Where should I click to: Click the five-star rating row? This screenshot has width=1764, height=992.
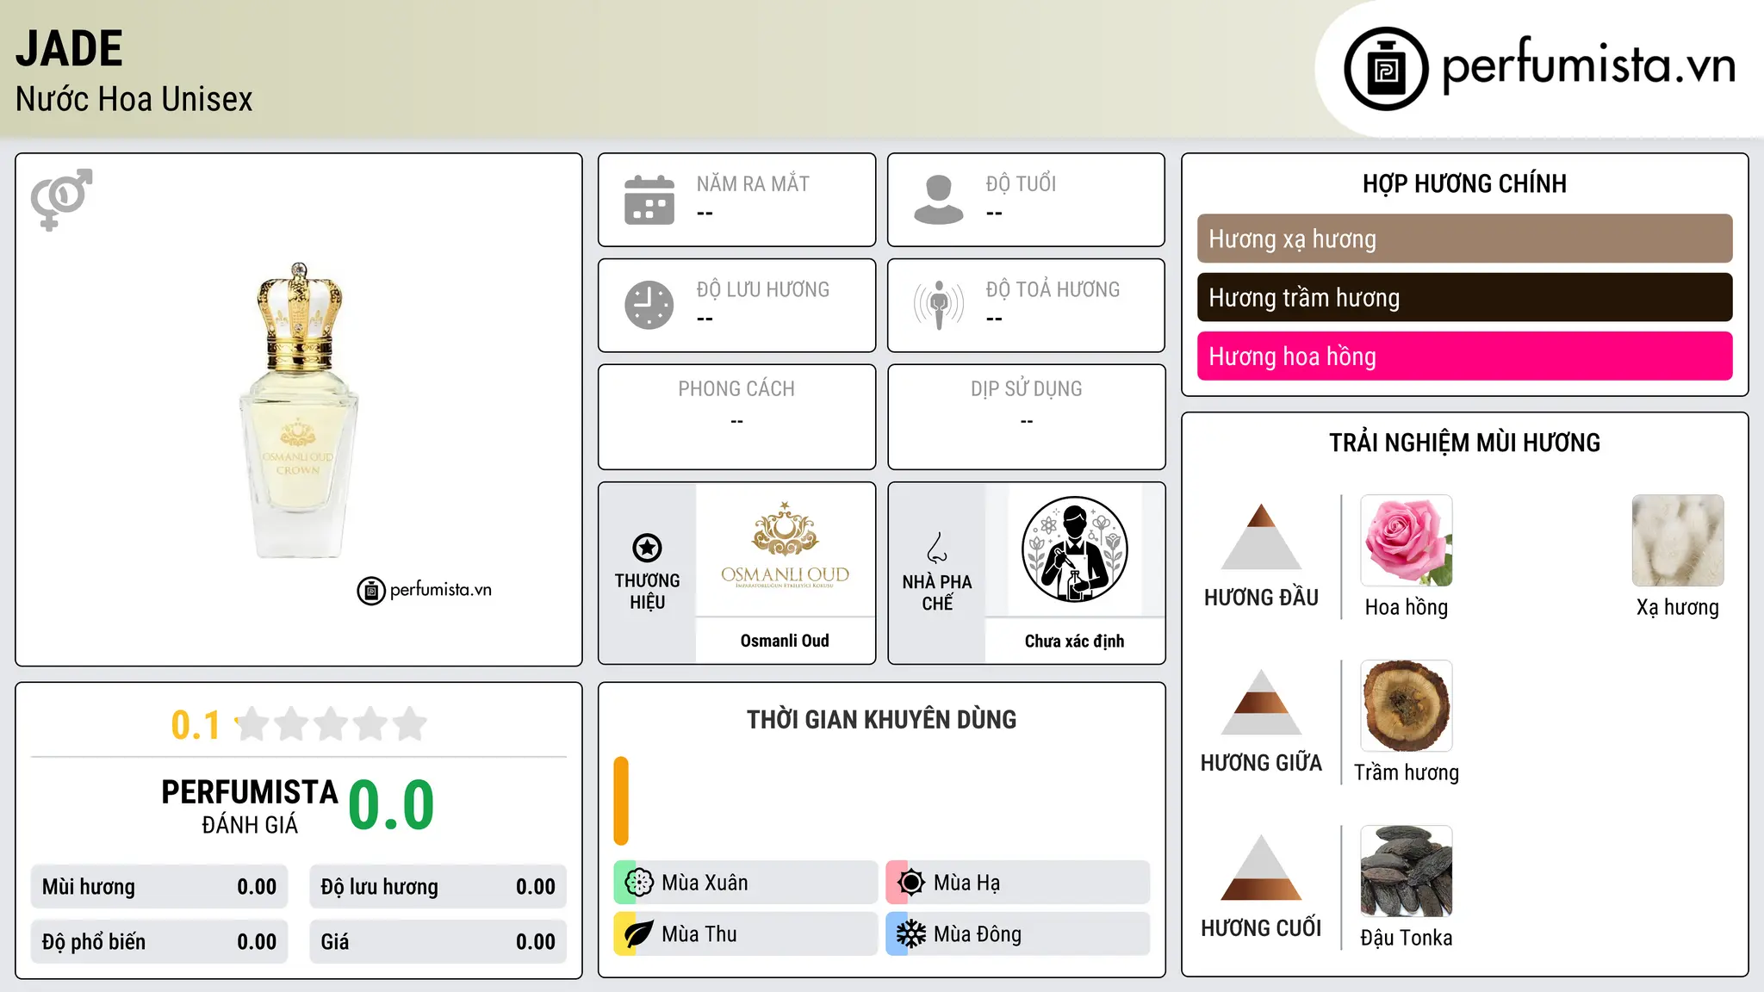tap(331, 724)
